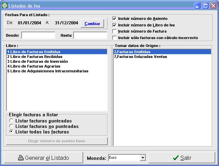Click the Listados de Iva title bar icon

pyautogui.click(x=4, y=5)
